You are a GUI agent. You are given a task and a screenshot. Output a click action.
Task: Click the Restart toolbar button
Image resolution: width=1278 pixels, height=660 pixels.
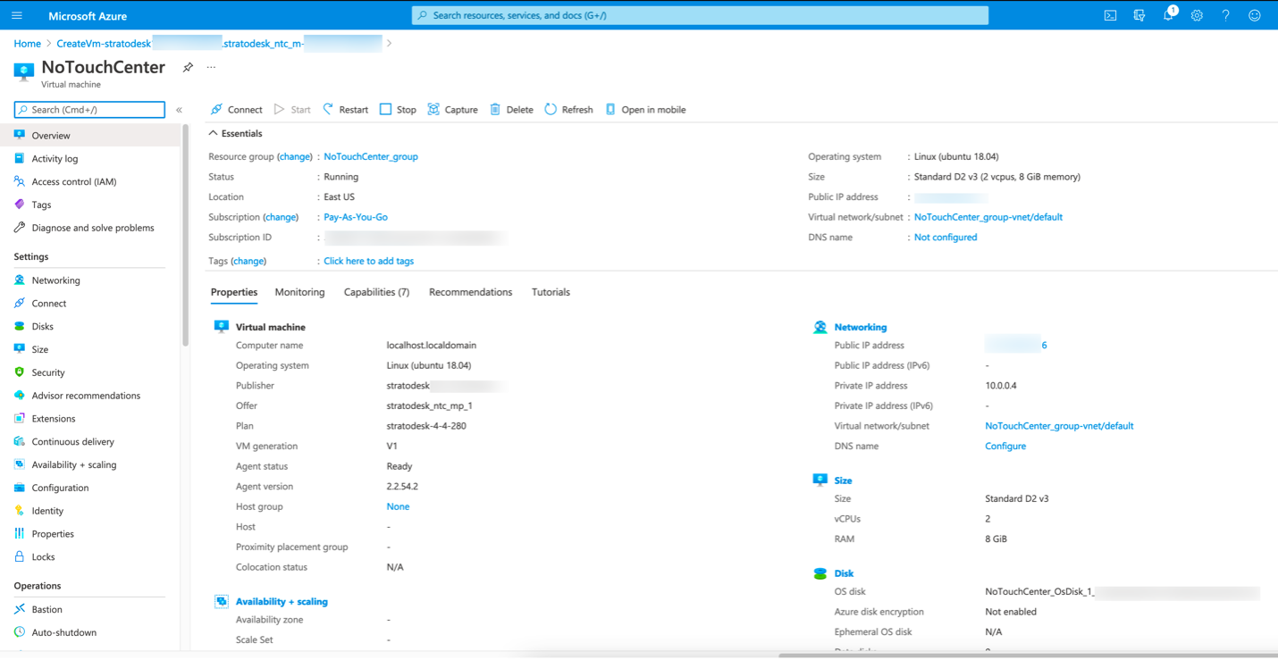345,109
